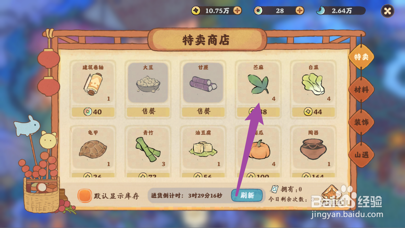Click the 刷新 refresh button
Image resolution: width=405 pixels, height=228 pixels.
(247, 195)
